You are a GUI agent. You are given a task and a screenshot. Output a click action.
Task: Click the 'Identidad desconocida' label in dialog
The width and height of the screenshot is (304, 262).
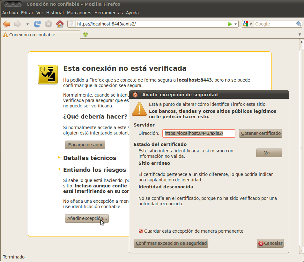(x=166, y=187)
